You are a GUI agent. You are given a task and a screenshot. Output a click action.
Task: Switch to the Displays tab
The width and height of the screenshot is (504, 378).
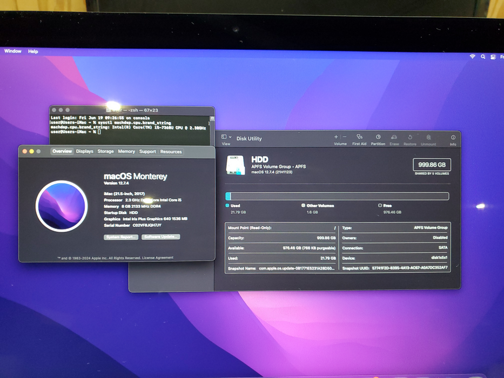(84, 151)
